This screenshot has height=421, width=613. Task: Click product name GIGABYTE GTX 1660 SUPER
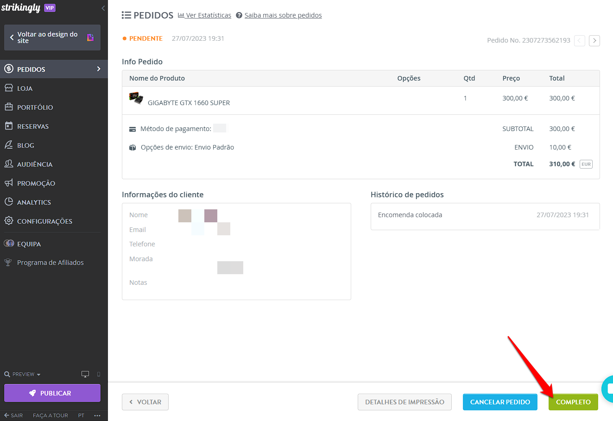[189, 103]
